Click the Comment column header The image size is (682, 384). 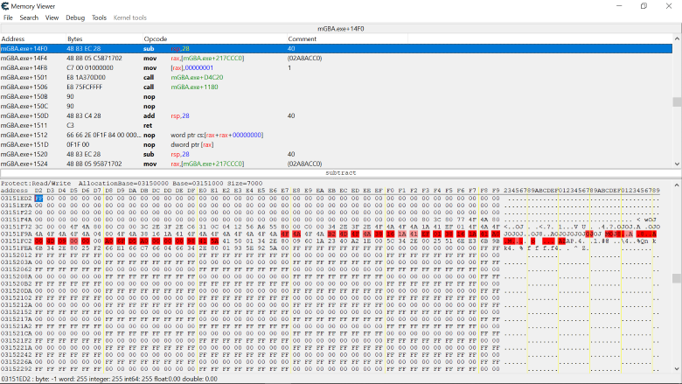[x=347, y=38]
